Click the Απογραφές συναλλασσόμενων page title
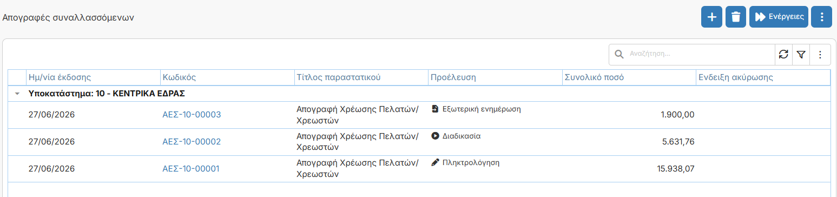 [68, 17]
